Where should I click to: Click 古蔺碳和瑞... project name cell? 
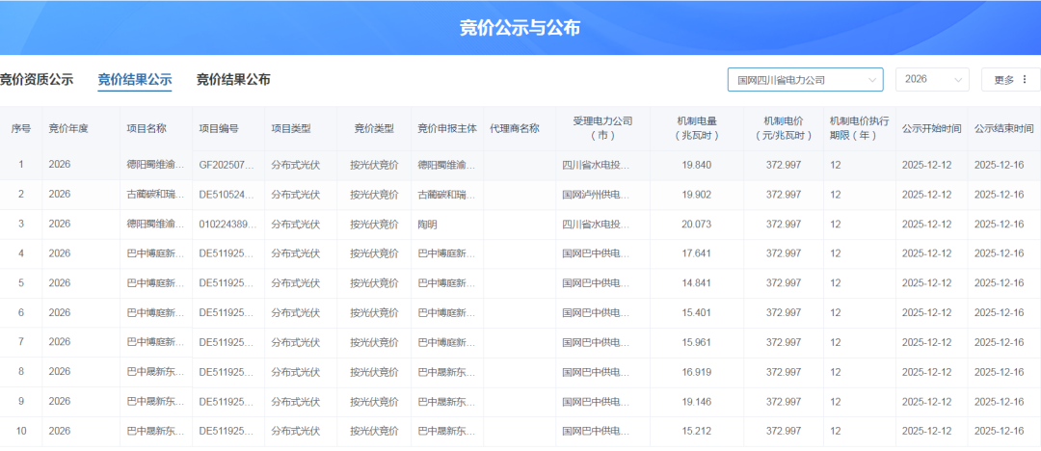click(155, 195)
